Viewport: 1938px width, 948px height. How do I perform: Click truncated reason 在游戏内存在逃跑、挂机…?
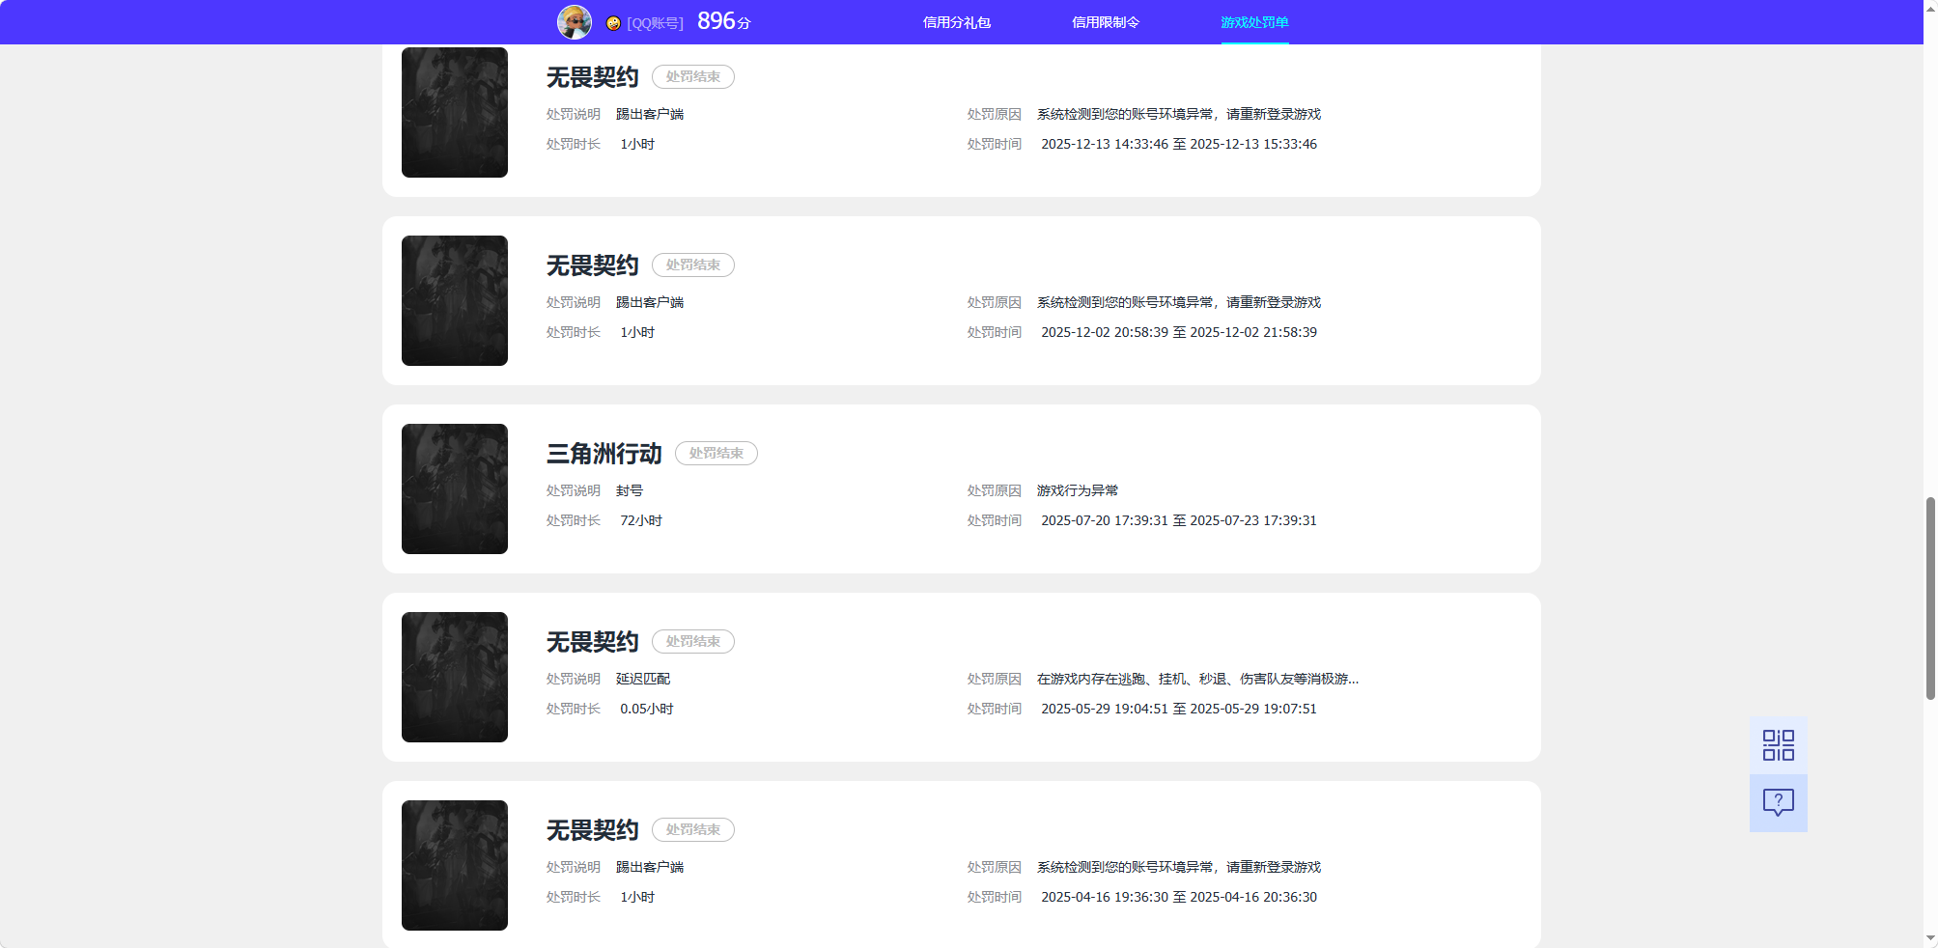point(1197,679)
